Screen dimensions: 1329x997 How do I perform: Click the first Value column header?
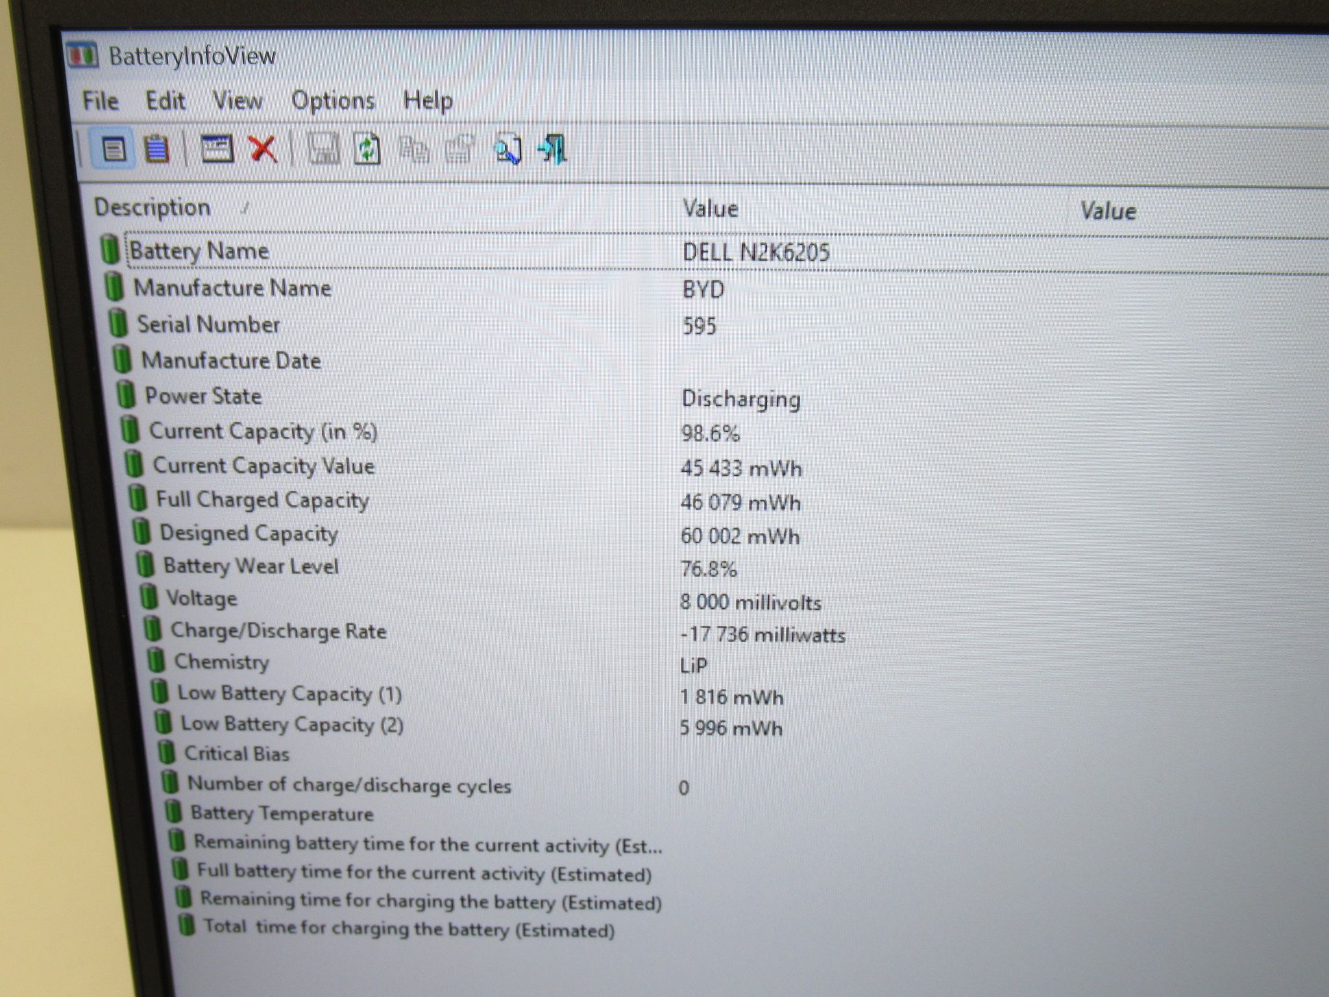(870, 209)
